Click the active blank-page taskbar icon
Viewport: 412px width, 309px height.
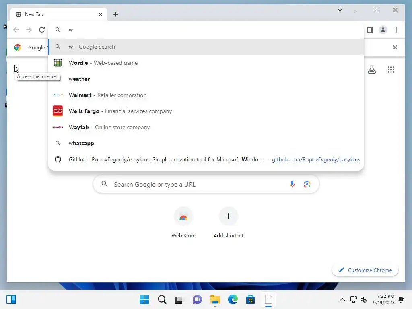click(268, 299)
